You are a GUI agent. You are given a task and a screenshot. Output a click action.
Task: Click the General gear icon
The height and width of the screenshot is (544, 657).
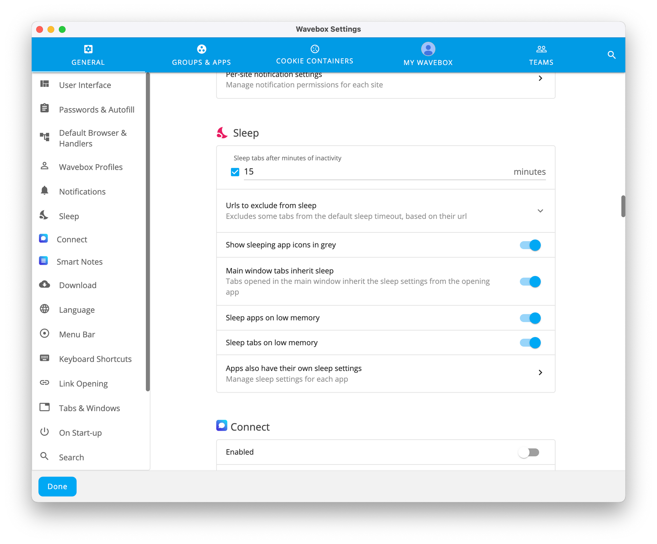88,49
